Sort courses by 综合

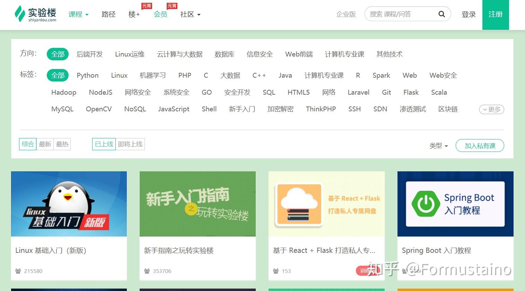point(28,144)
